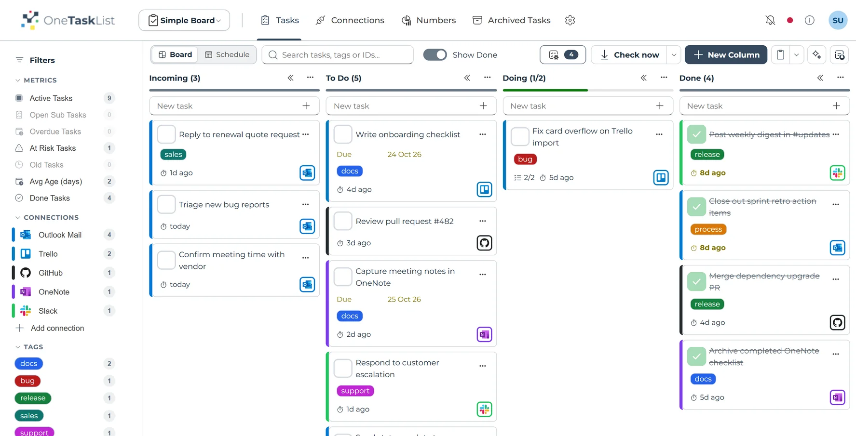Viewport: 856px width, 436px height.
Task: Click Slack icon on Post weekly digest card
Action: [x=837, y=172]
